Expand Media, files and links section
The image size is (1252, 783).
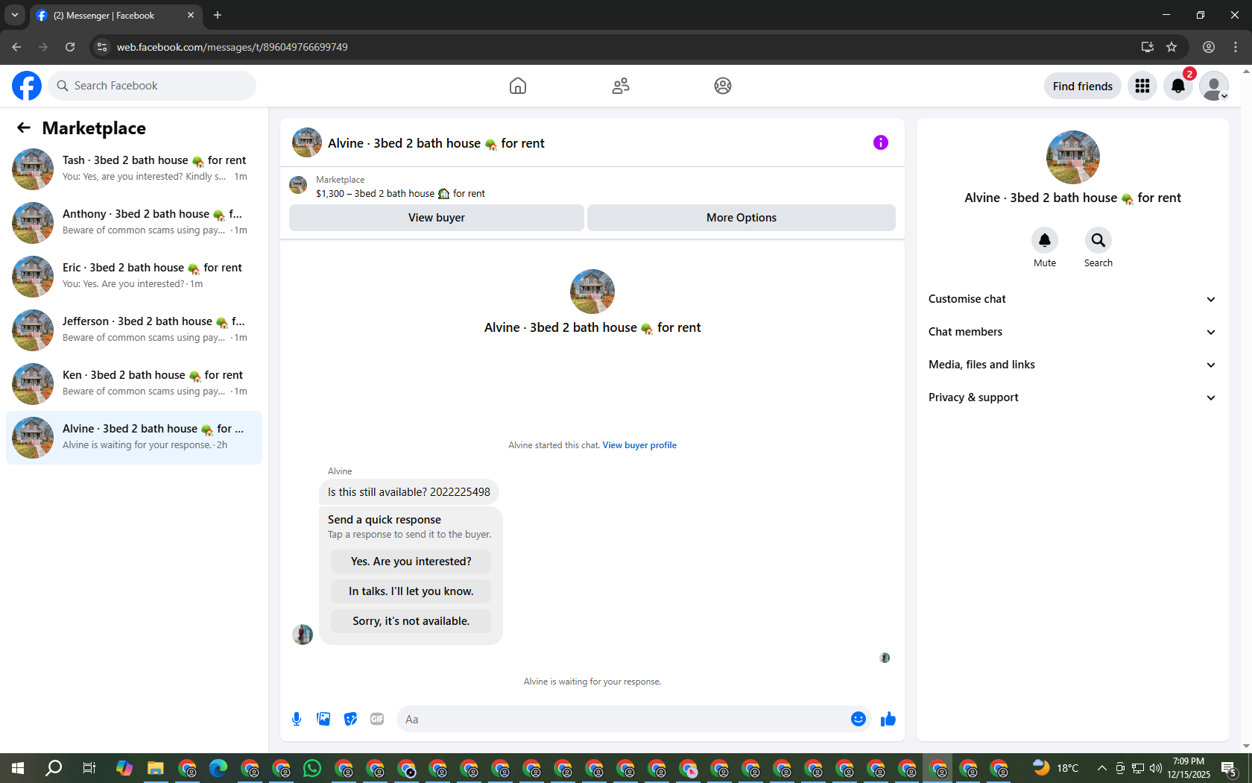point(1072,365)
